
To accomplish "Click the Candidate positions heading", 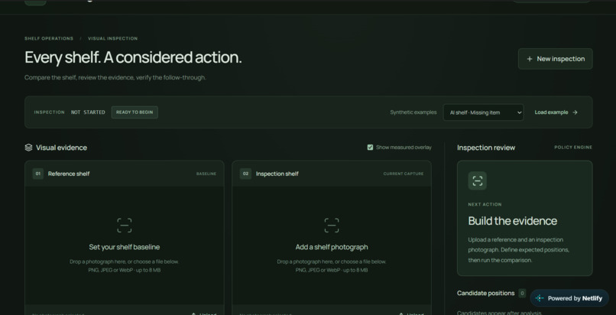I will 485,293.
